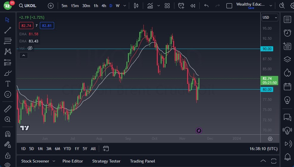Expand the timeframe interval dropdown arrow
The image size is (294, 167).
tap(124, 6)
